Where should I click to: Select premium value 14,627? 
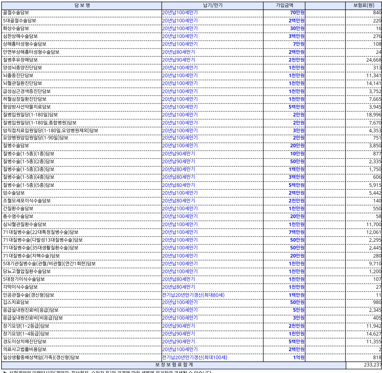coord(374,334)
